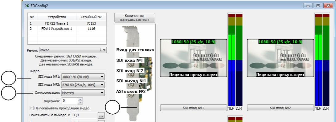Image resolution: width=336 pixels, height=122 pixels.
Task: Select FDVrt Устройство 1 device row
Action: (67, 28)
